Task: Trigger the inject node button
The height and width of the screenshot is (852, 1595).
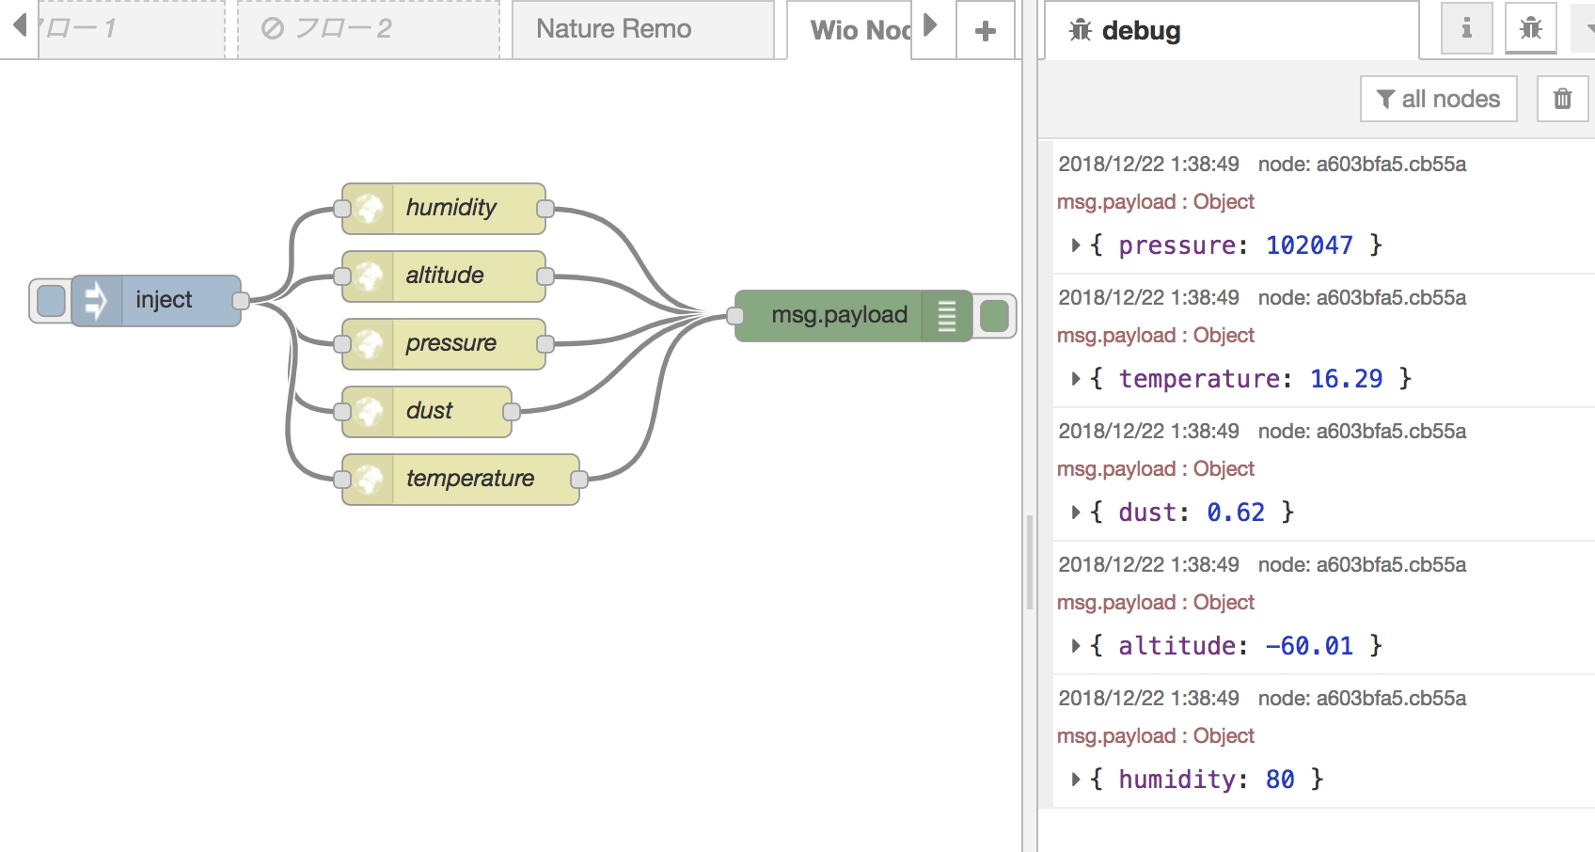Action: tap(52, 300)
